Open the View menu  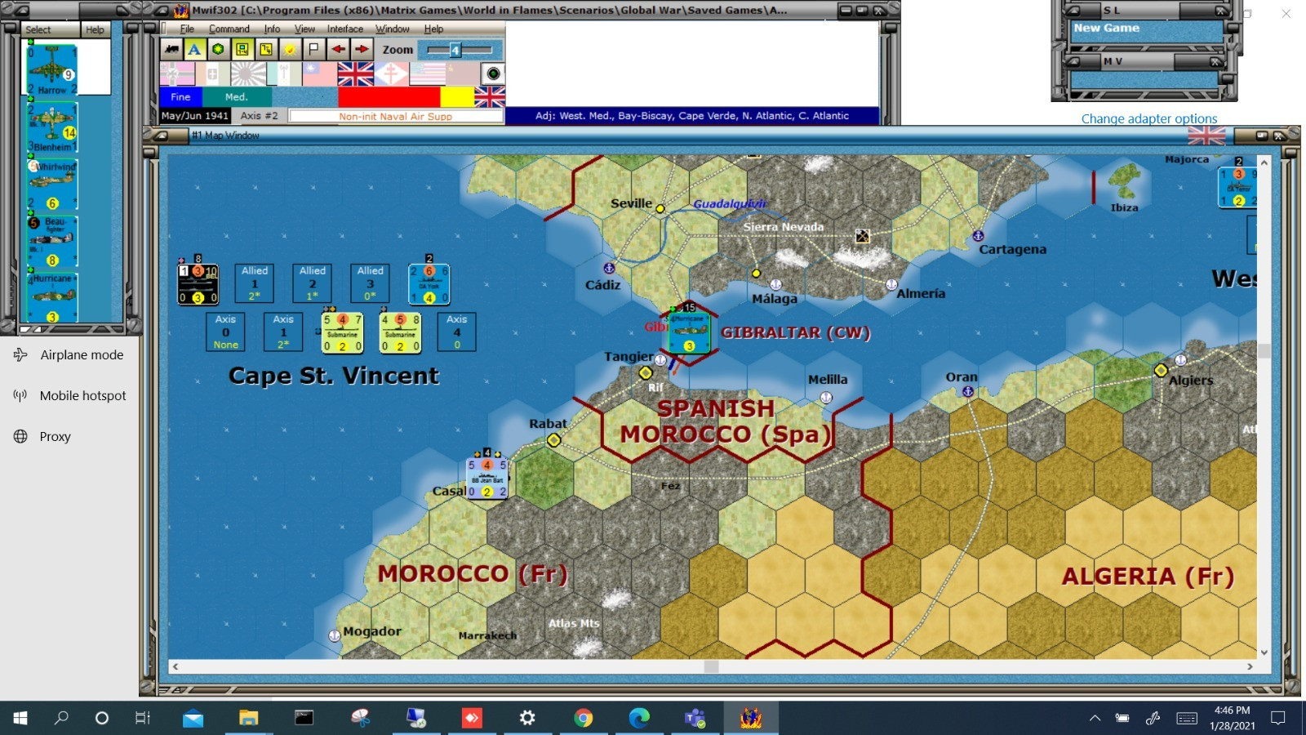304,29
